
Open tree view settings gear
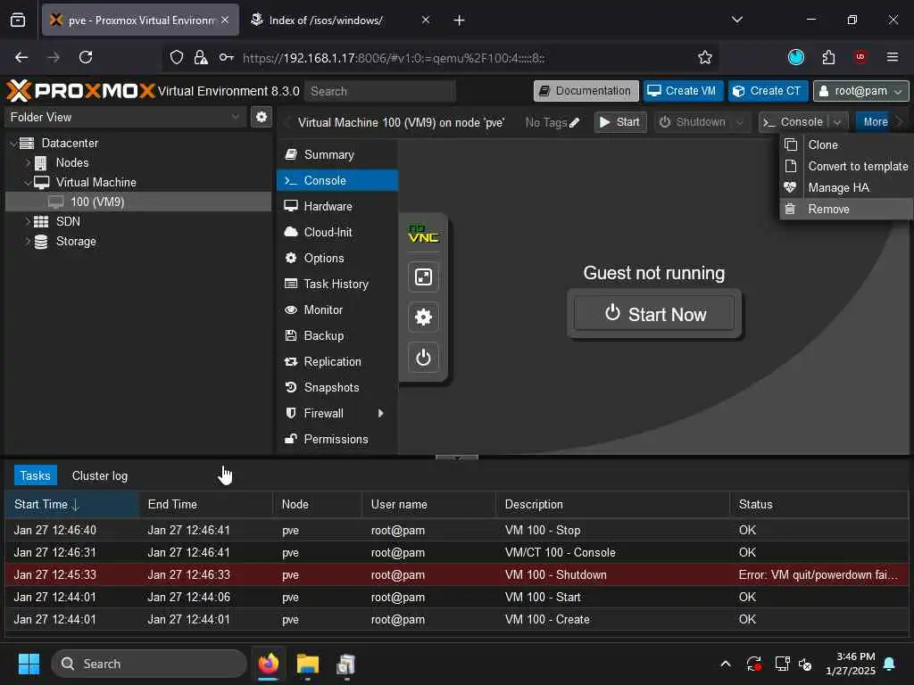(262, 117)
